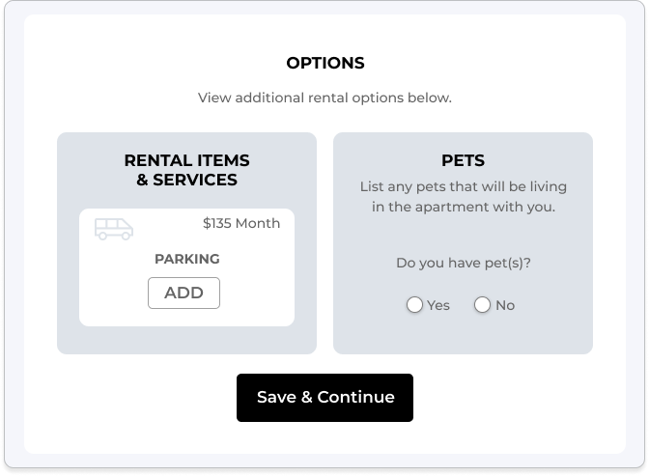
Task: Click the '$135' amount in parking card
Action: tap(219, 223)
